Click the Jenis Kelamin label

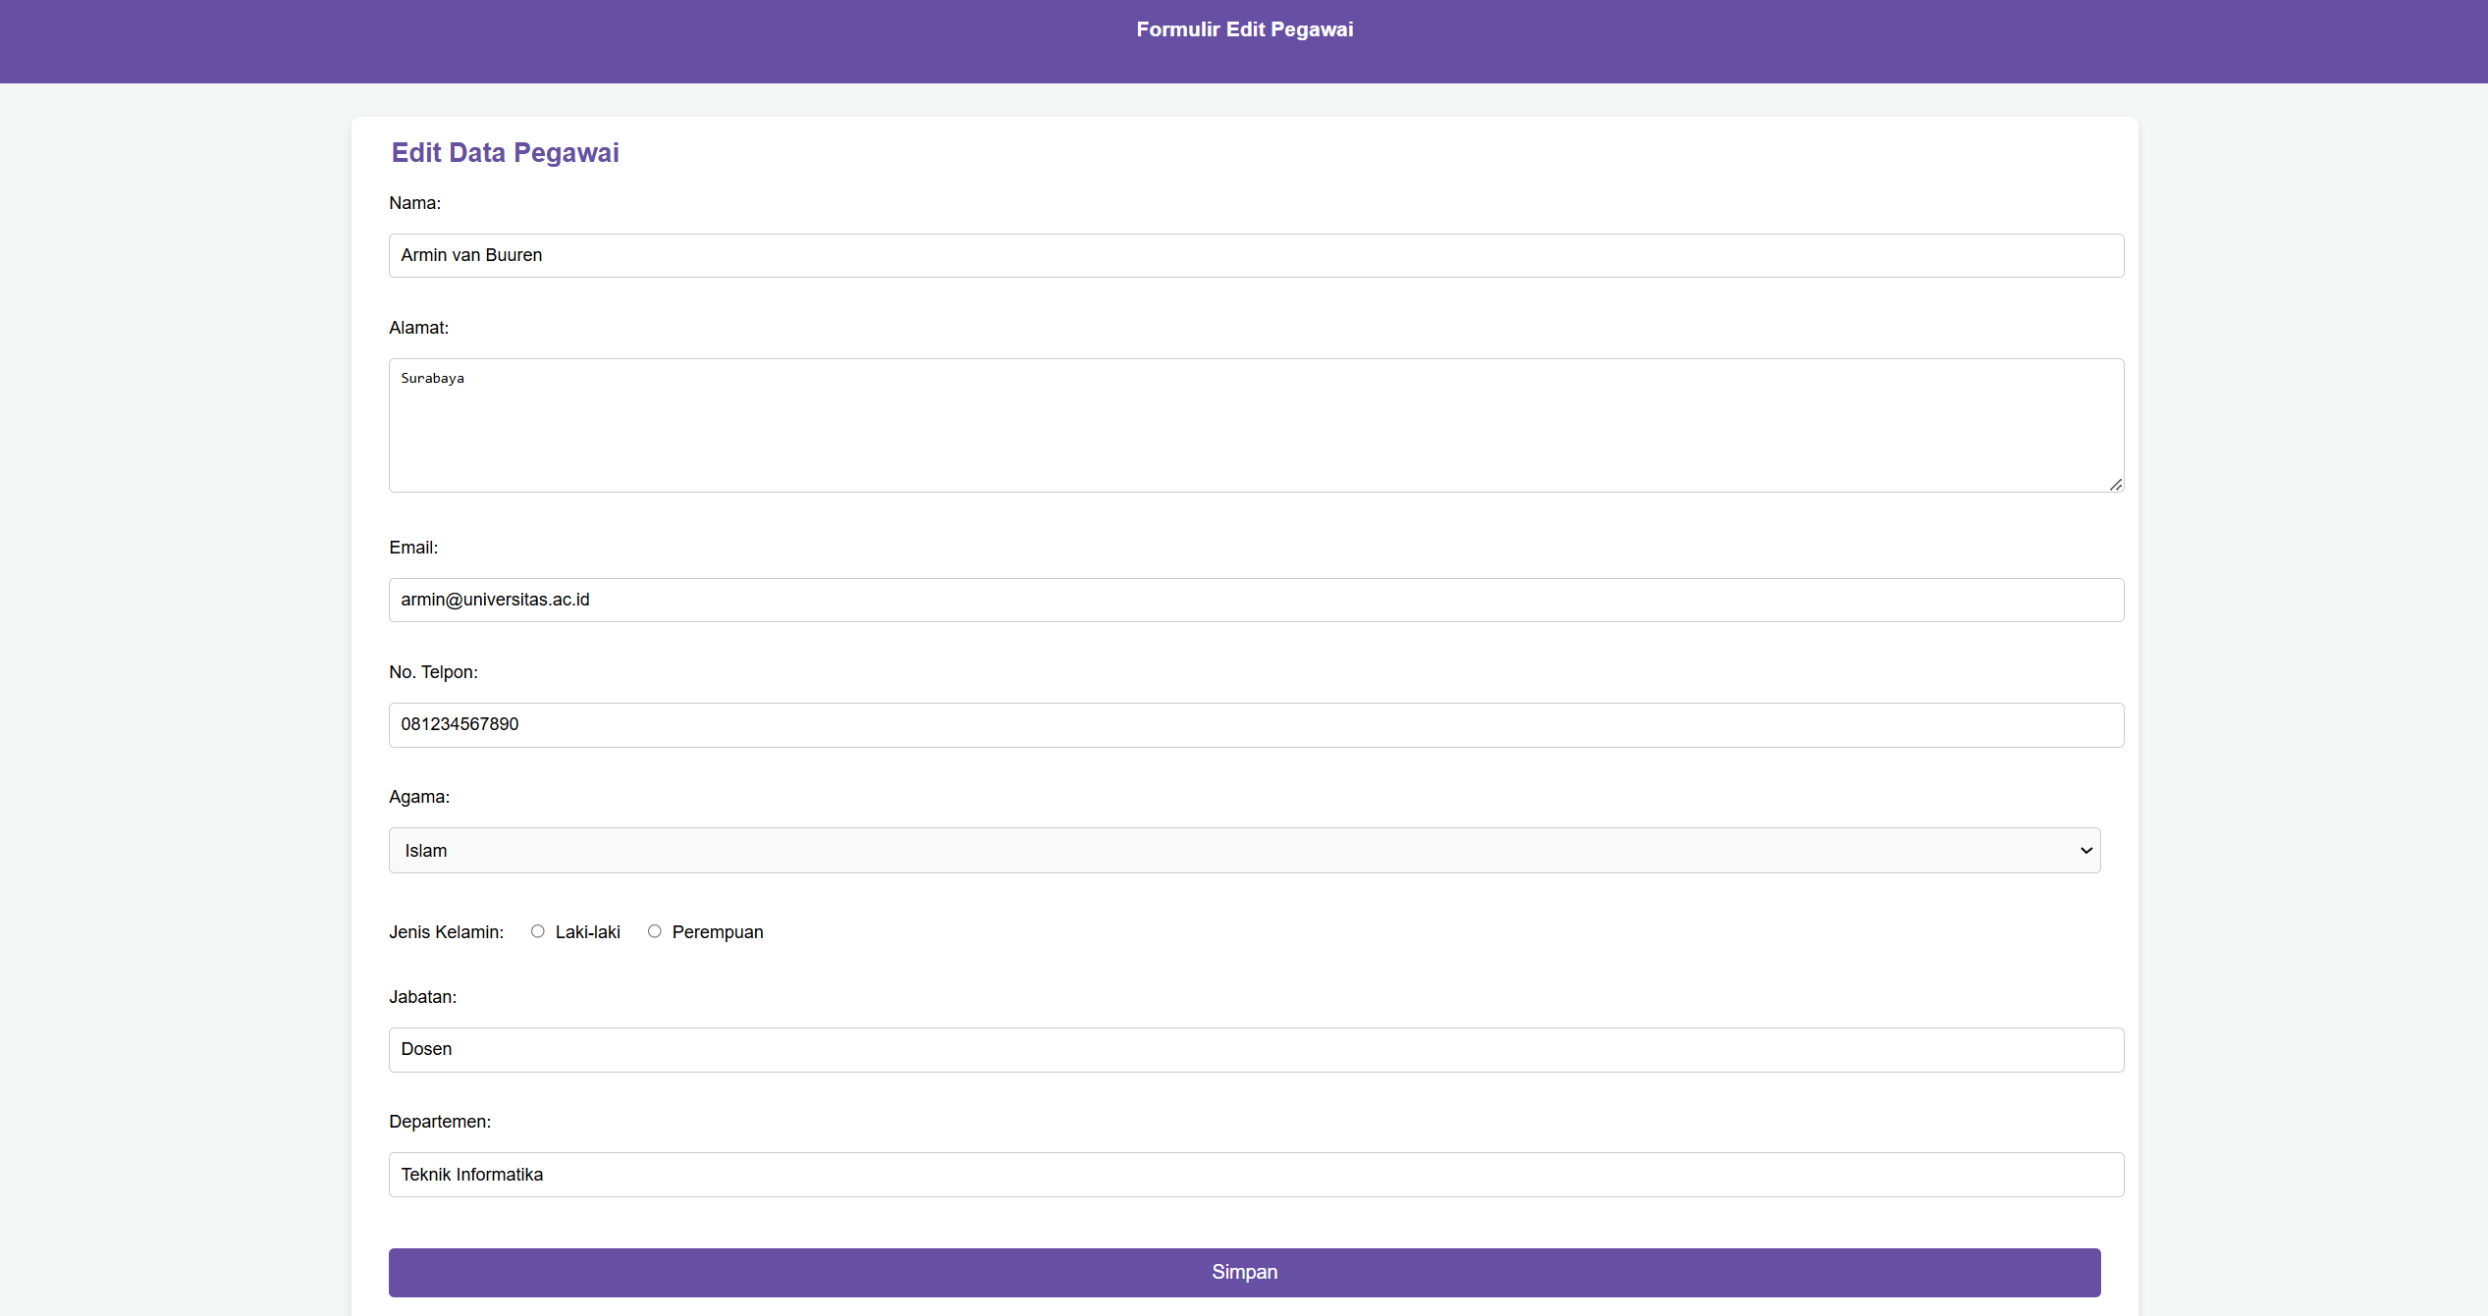point(446,932)
